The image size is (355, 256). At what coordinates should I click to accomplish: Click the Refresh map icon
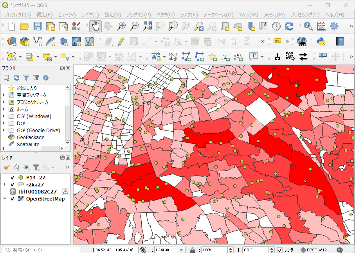coord(289,26)
